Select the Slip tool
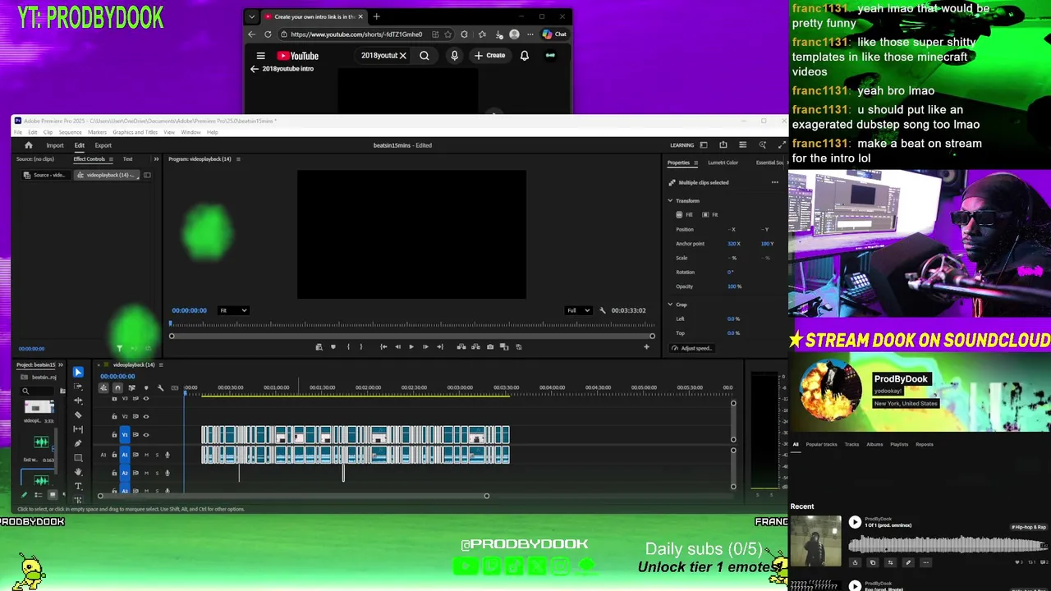Screen dimensions: 1051x591 pyautogui.click(x=78, y=429)
